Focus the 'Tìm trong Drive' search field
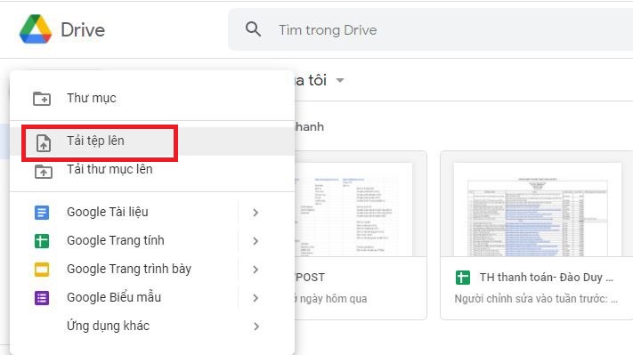The height and width of the screenshot is (355, 633). tap(430, 30)
